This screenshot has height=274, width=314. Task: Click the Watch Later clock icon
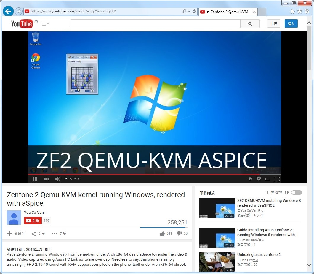(250, 179)
